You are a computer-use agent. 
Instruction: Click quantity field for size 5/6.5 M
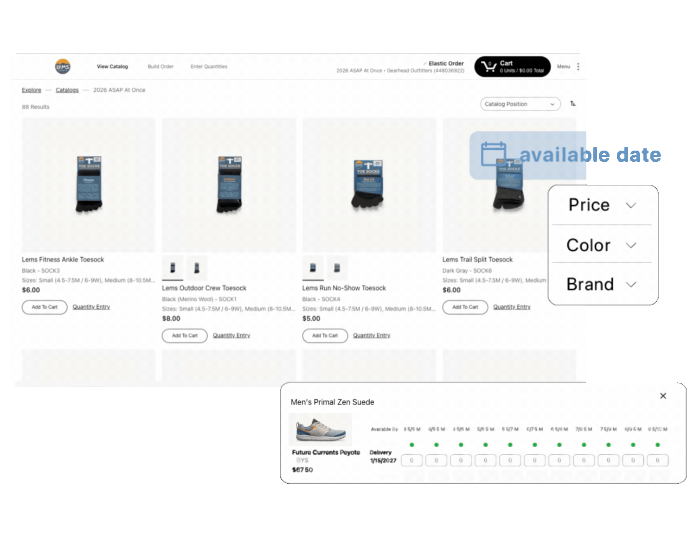(485, 461)
